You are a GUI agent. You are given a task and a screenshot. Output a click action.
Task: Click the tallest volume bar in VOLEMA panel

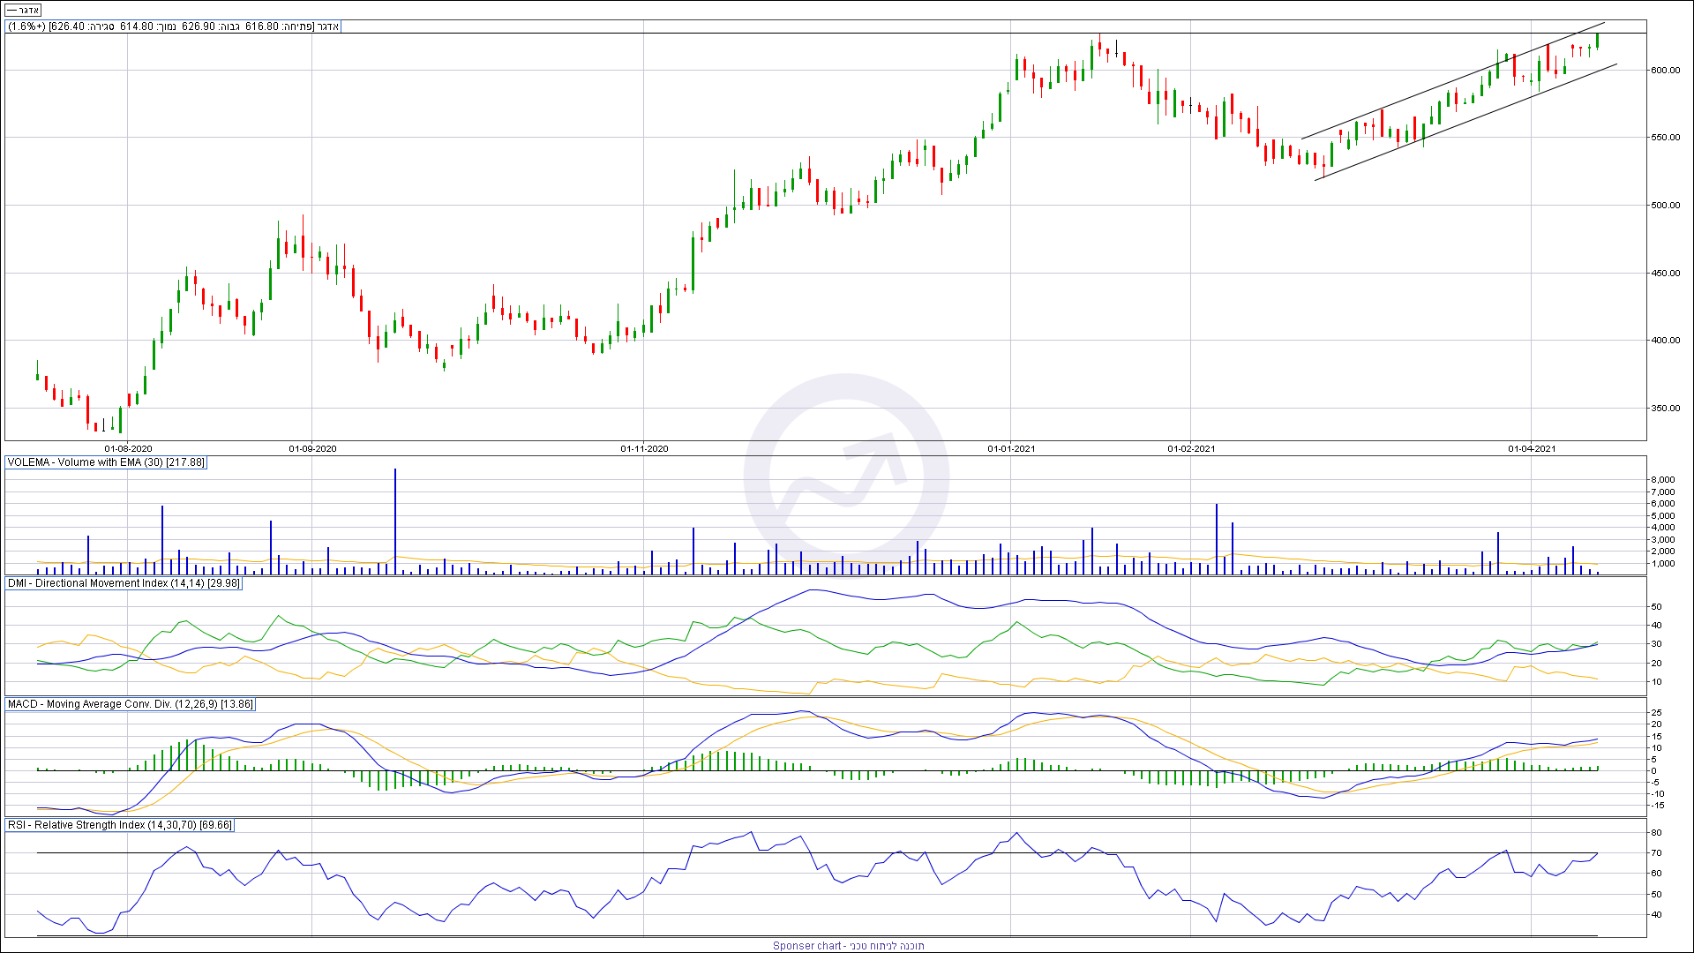tap(395, 521)
